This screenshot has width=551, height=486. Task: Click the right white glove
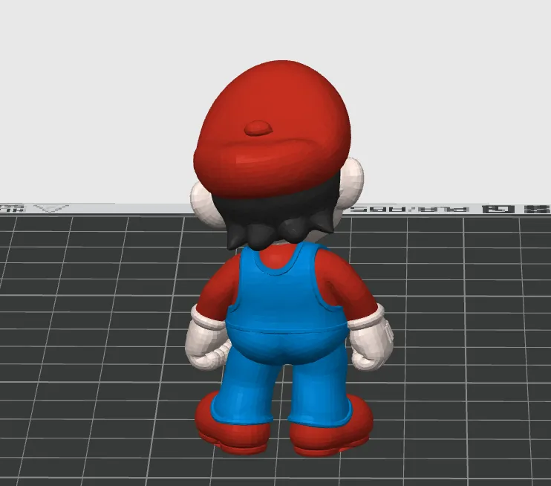(371, 343)
